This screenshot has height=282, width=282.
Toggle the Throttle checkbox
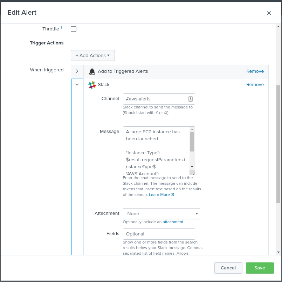[x=73, y=29]
